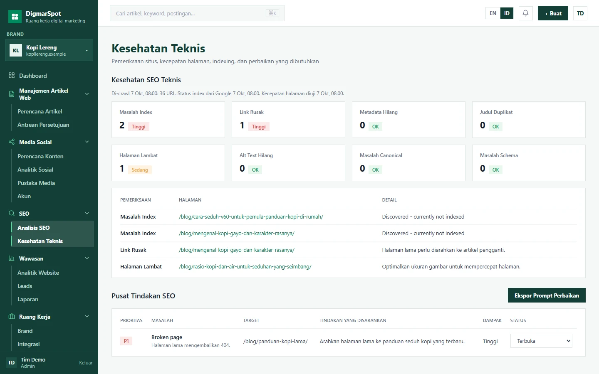Collapse the Ruang Kerja section
599x374 pixels.
(87, 317)
